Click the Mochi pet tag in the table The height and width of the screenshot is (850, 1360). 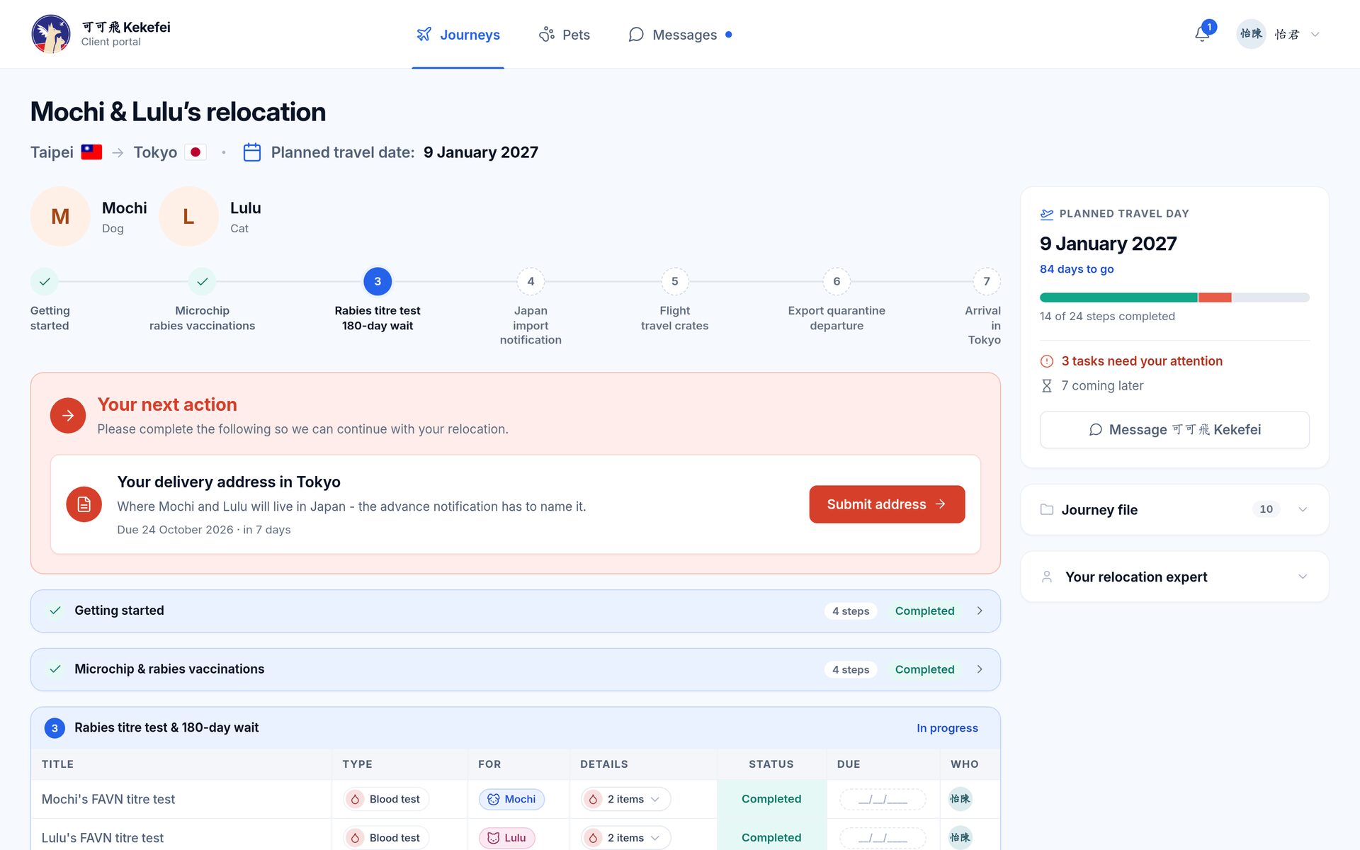click(511, 799)
